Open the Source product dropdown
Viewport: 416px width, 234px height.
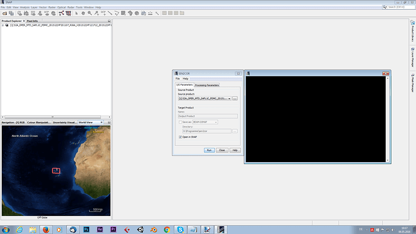point(204,98)
